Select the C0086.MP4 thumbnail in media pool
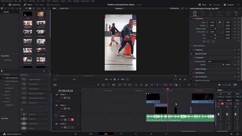The width and height of the screenshot is (242, 136). coord(28,23)
